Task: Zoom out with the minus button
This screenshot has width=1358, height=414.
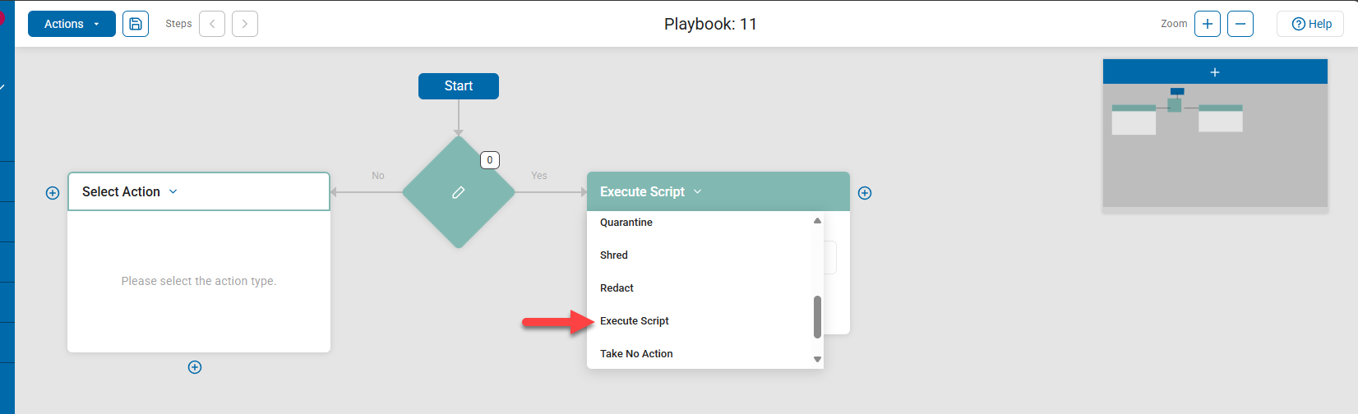Action: pyautogui.click(x=1240, y=24)
